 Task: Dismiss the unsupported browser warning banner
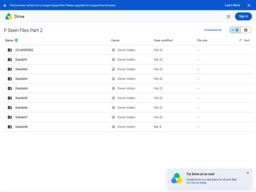click(x=249, y=5)
